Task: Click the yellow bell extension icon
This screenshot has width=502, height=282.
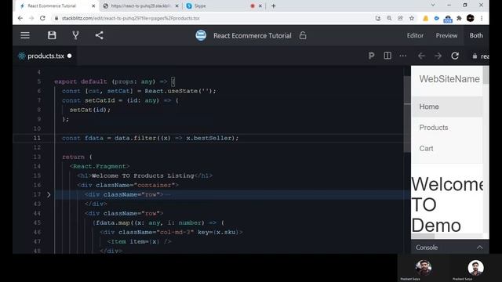Action: pos(425,18)
